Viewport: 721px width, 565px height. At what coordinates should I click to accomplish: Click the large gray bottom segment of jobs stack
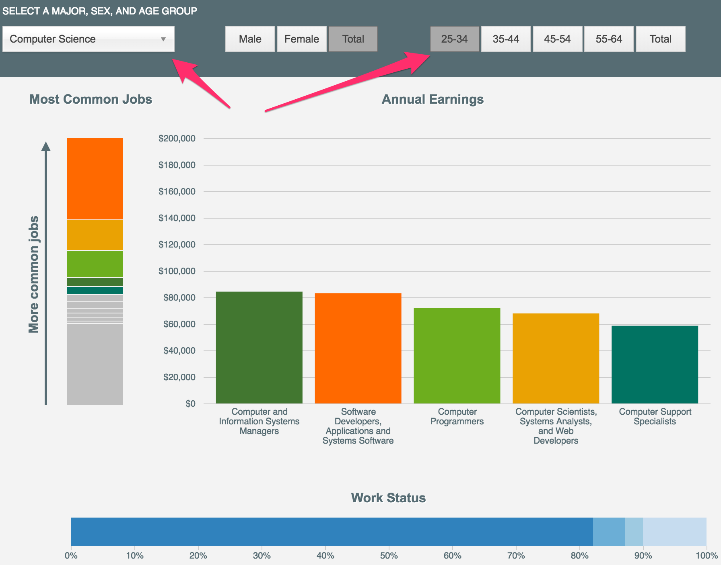[95, 364]
